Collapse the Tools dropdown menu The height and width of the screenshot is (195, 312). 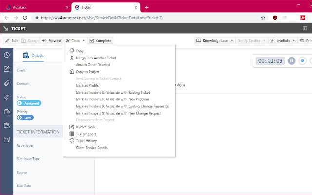(75, 41)
